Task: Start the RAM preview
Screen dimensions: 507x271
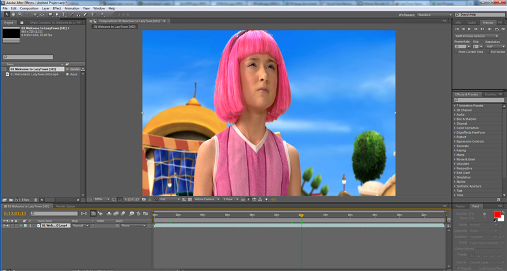Action: click(503, 29)
